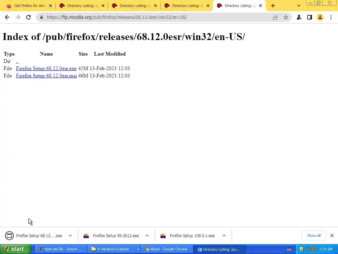Viewport: 338px width, 254px height.
Task: Click the magnifier tray icon
Action: pyautogui.click(x=314, y=249)
